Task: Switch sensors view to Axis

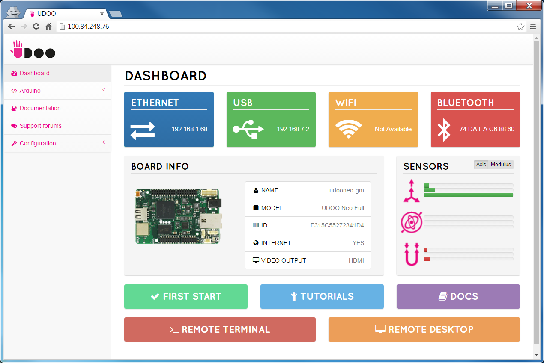Action: 481,165
